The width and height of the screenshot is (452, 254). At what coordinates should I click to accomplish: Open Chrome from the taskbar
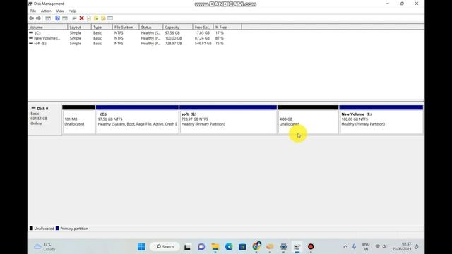click(x=256, y=247)
